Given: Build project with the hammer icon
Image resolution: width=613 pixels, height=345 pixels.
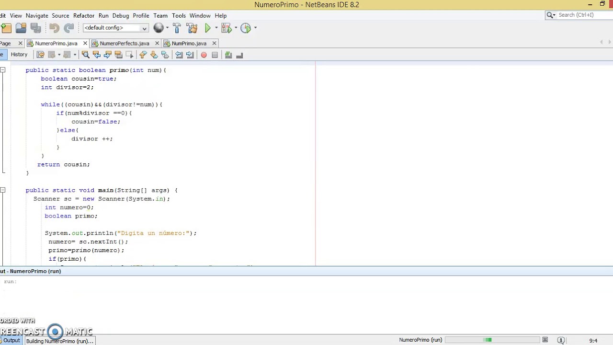Looking at the screenshot, I should click(x=177, y=28).
